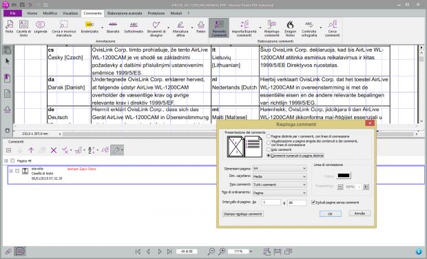Open Tipo di ordinamento Pagina dropdown
This screenshot has height=259, width=427.
click(x=280, y=193)
